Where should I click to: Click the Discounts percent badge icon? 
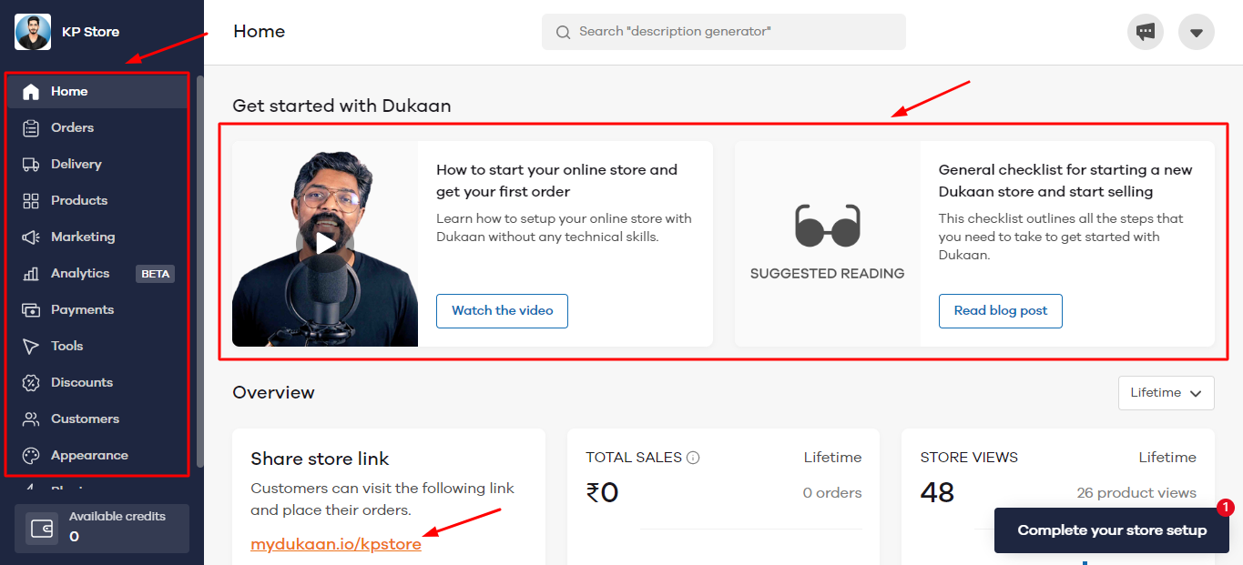pyautogui.click(x=31, y=383)
